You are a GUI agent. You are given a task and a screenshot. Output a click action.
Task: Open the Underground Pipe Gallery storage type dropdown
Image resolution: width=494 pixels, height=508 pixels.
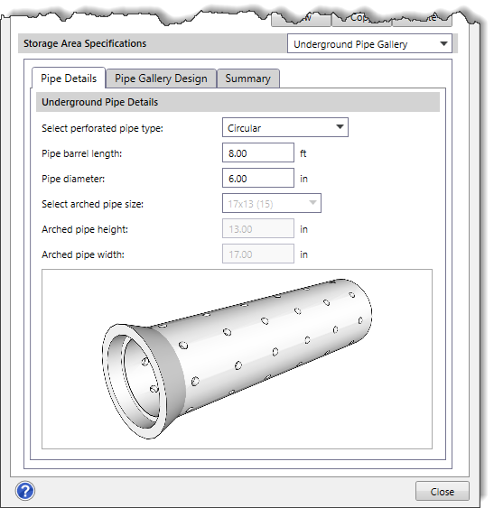369,43
